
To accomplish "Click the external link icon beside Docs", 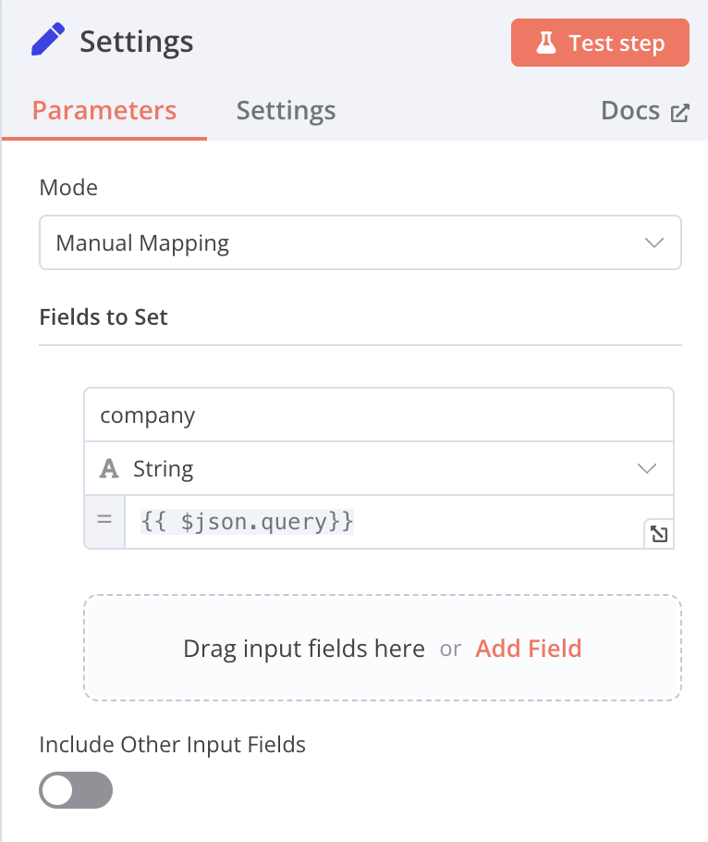I will tap(680, 113).
